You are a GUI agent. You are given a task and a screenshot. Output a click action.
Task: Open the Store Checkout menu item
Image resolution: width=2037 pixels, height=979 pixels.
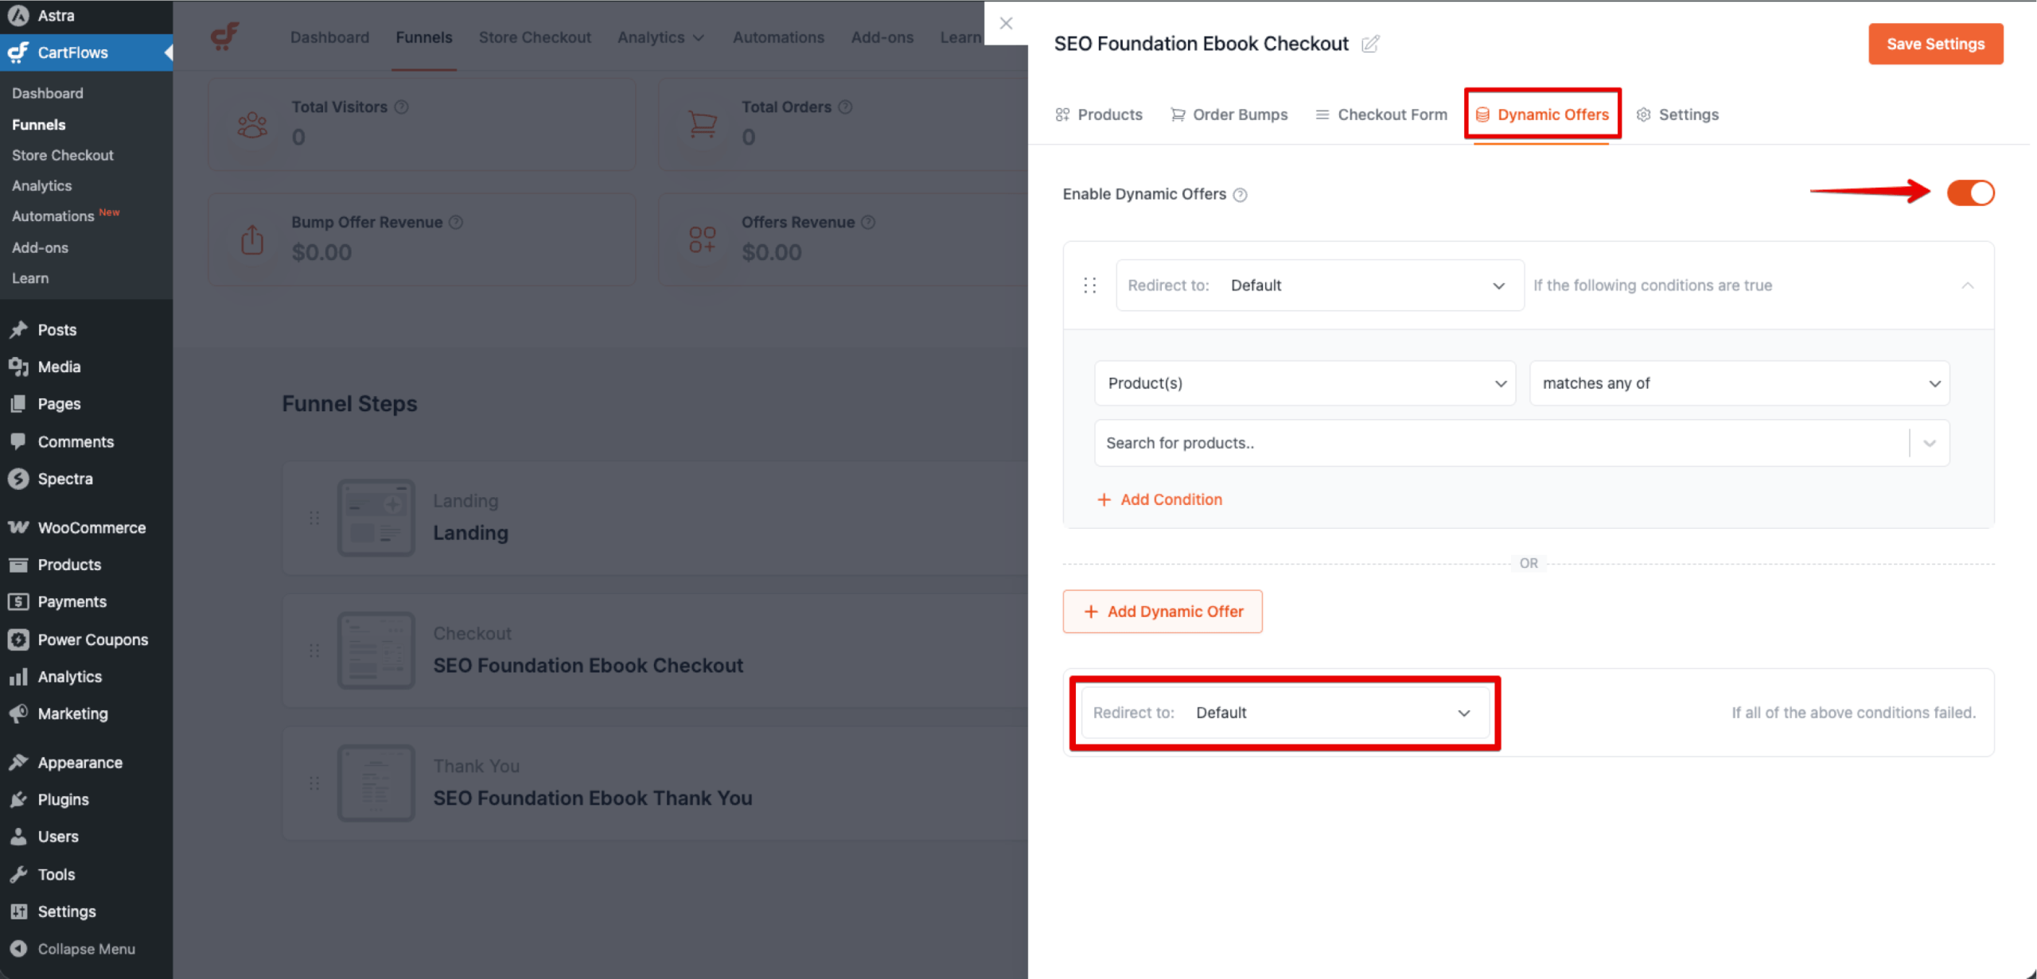[63, 154]
